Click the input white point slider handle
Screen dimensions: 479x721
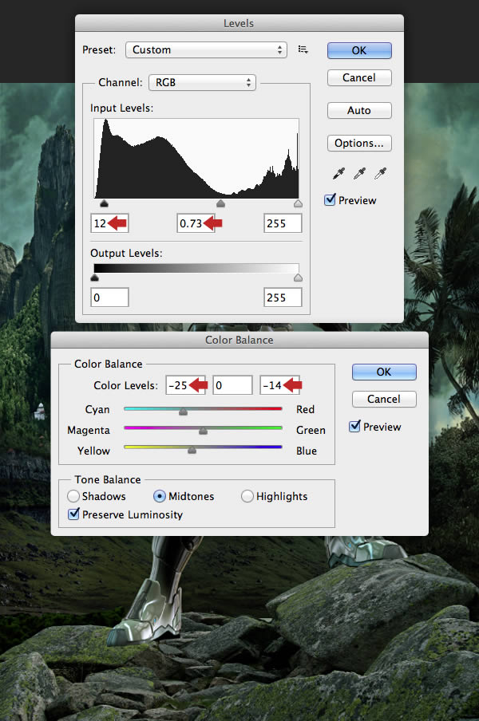(x=298, y=203)
